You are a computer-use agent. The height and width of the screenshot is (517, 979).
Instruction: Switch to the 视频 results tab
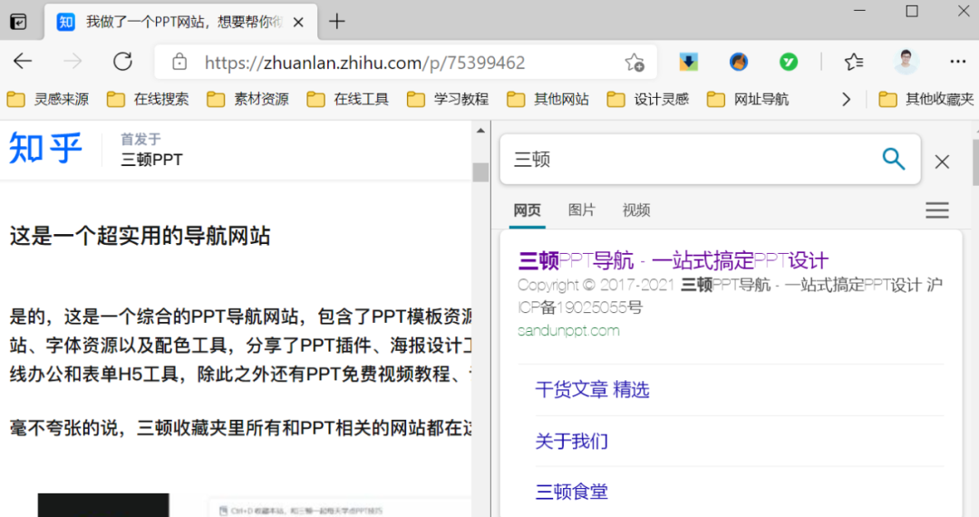636,210
